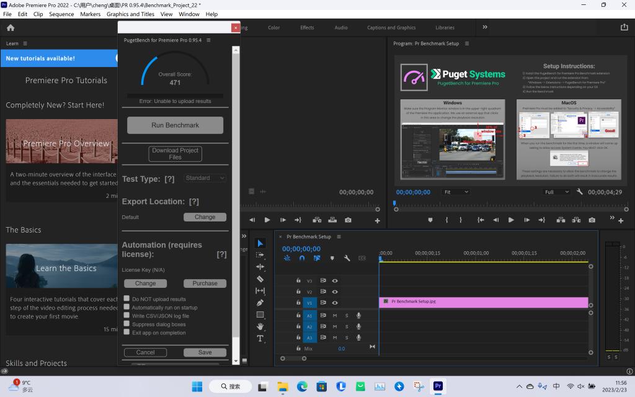Select the Pr Benchmark Setup.jpg clip
635x397 pixels.
click(482, 302)
